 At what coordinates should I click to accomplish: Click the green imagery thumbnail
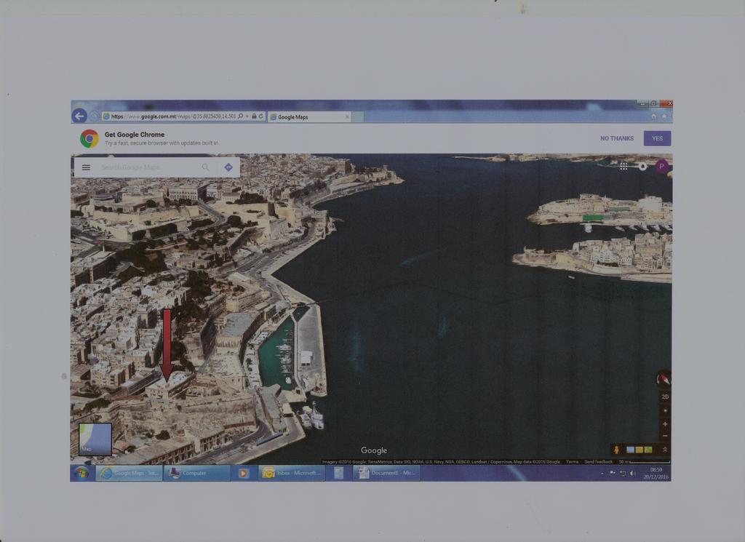point(648,450)
